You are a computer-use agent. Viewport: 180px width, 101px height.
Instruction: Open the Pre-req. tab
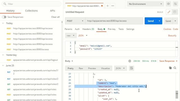pos(112,29)
